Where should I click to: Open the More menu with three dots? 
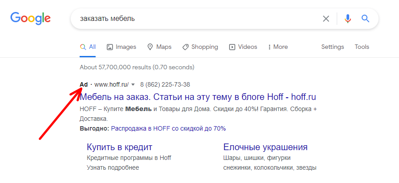pyautogui.click(x=269, y=47)
